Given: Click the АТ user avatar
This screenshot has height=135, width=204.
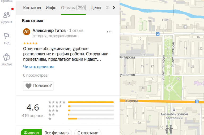Looking at the screenshot, I should [x=27, y=32].
